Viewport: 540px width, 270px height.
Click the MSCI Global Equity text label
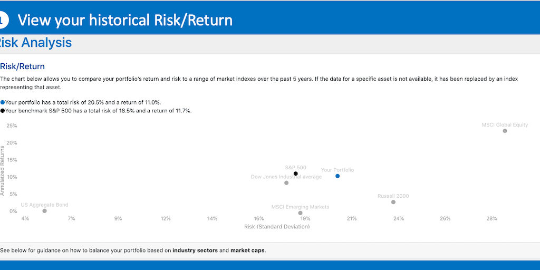click(x=505, y=125)
